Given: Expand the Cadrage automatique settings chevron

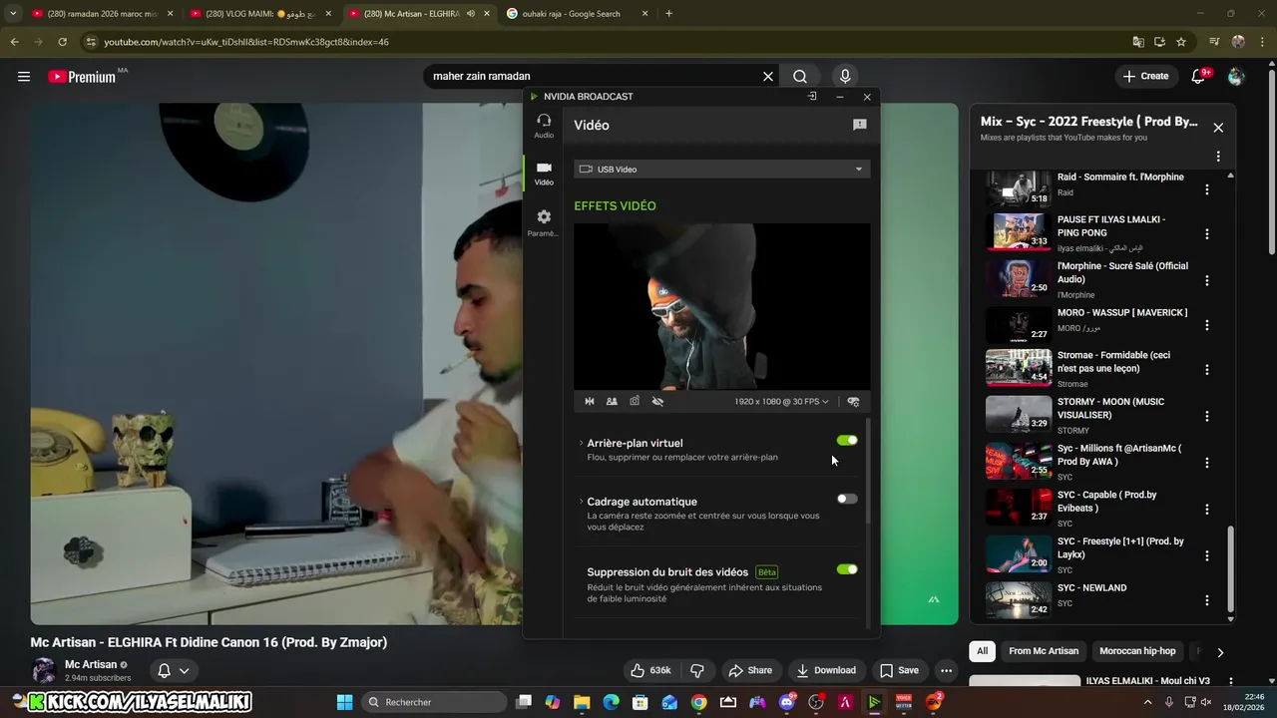Looking at the screenshot, I should 581,502.
